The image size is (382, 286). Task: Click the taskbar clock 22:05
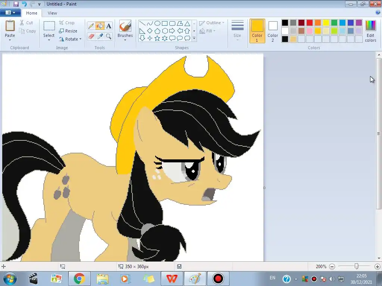point(361,276)
